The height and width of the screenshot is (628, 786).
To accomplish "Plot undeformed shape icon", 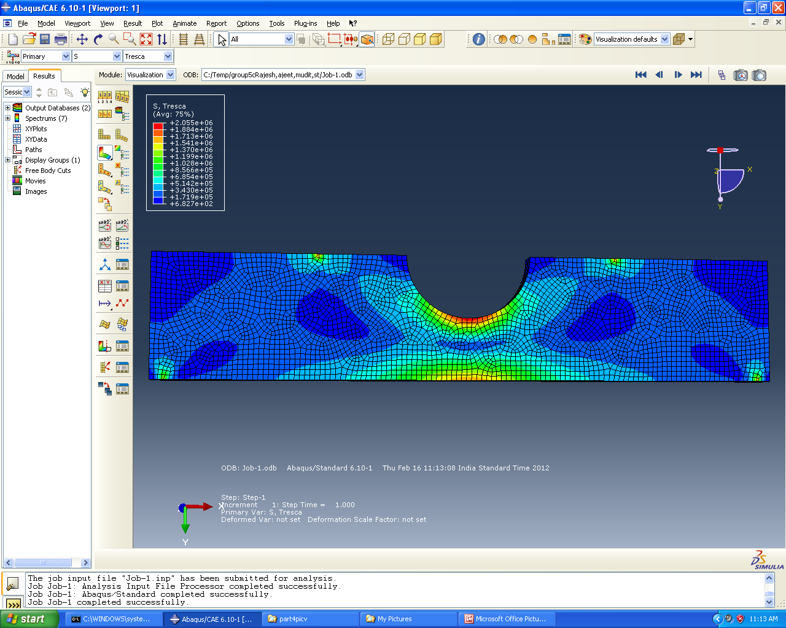I will [x=105, y=134].
